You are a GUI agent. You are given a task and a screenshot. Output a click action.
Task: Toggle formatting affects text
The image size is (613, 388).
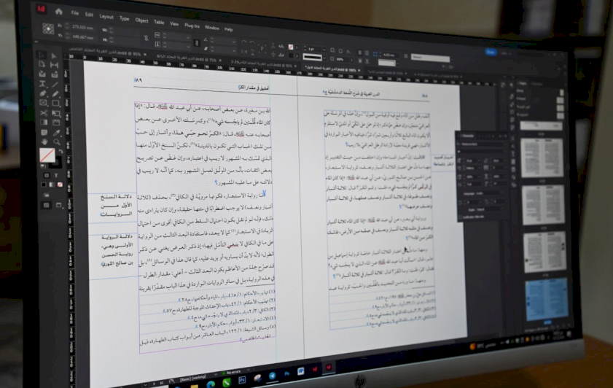[x=56, y=176]
